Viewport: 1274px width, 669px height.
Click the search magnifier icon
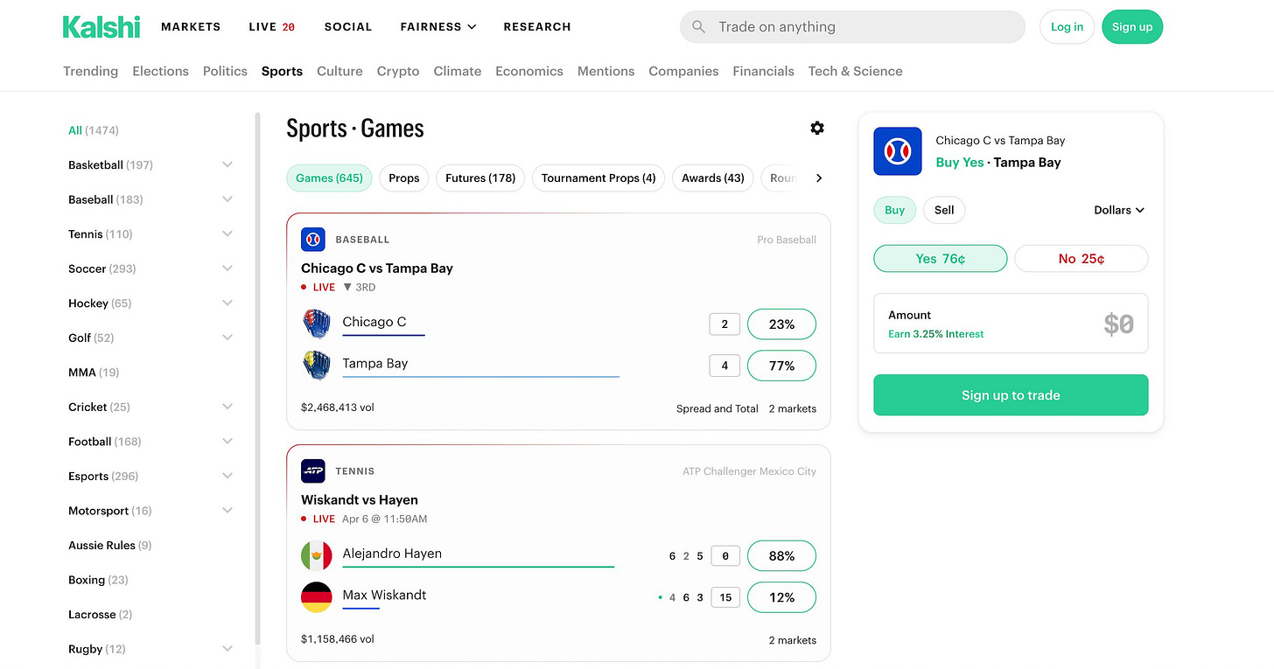(698, 27)
